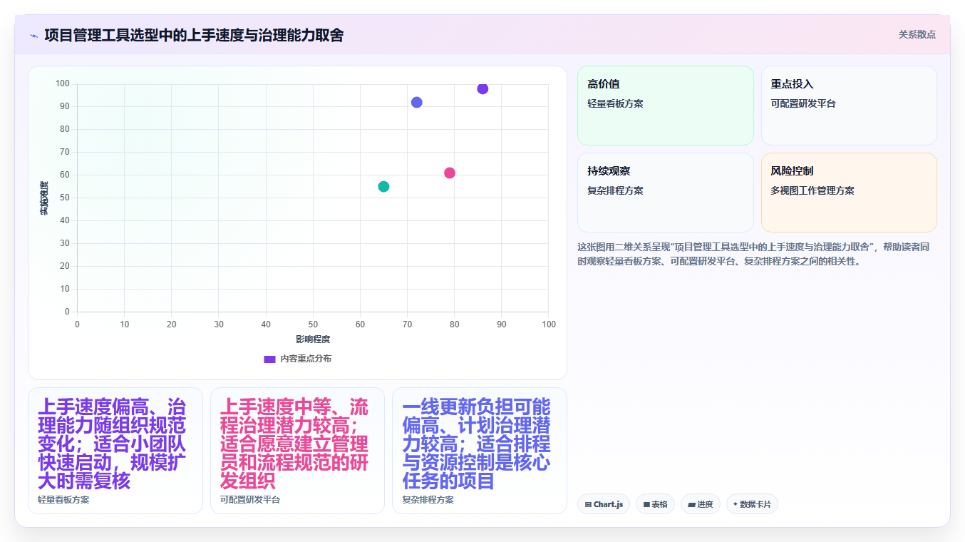Toggle the 内容重点分布 legend swatch
Screen dimensions: 965x542
pos(269,359)
